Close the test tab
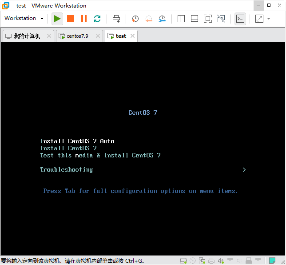 coord(133,36)
